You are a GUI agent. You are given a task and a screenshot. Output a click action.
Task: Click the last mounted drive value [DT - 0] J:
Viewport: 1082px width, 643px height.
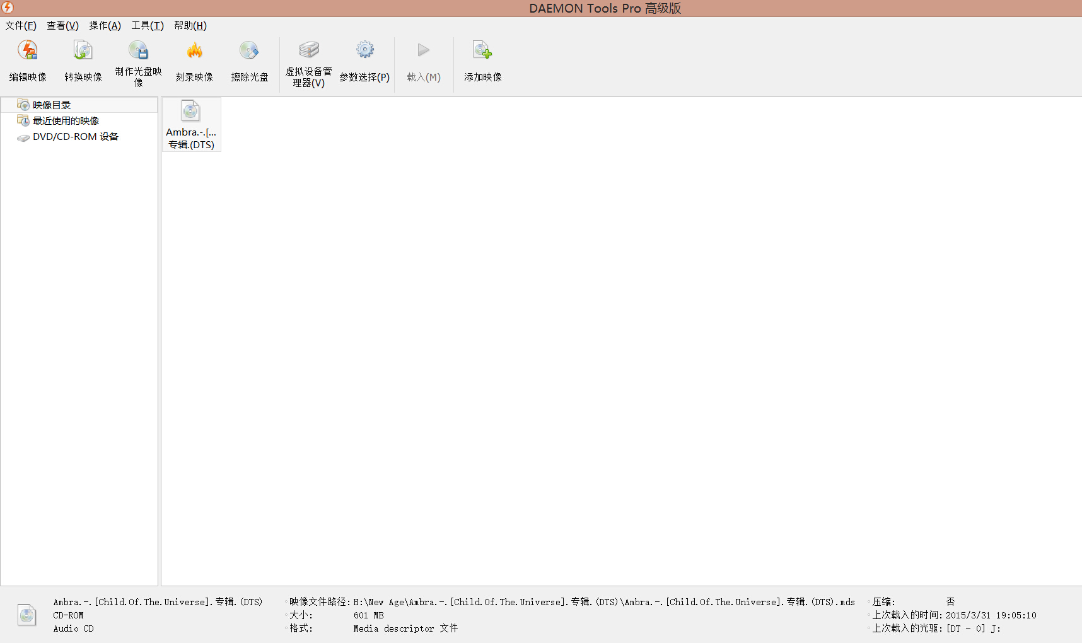(x=974, y=629)
